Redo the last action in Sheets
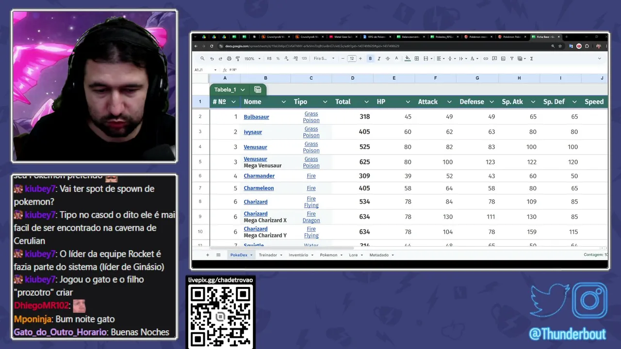Viewport: 621px width, 349px height. click(220, 59)
